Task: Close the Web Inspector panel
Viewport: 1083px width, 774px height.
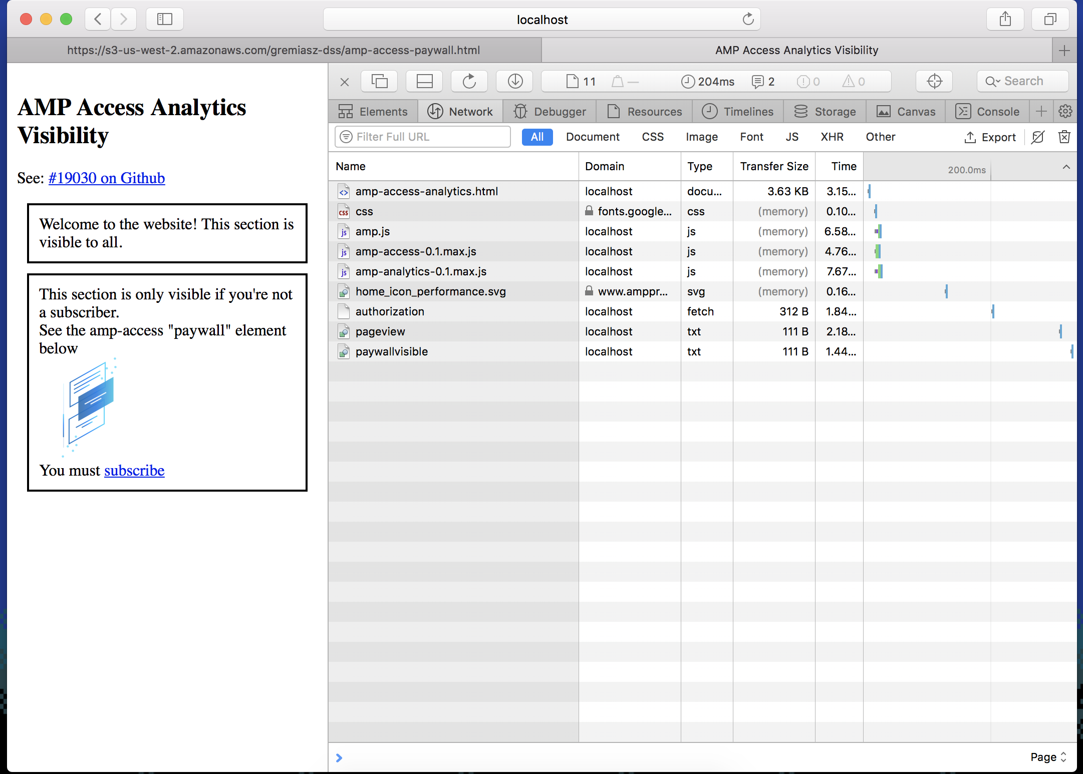Action: pos(345,82)
